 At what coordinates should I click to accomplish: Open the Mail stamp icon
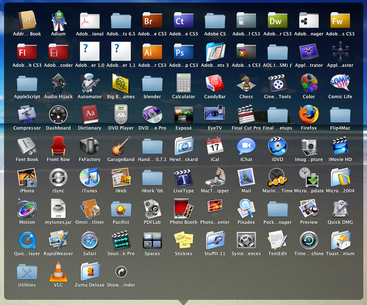point(246,177)
